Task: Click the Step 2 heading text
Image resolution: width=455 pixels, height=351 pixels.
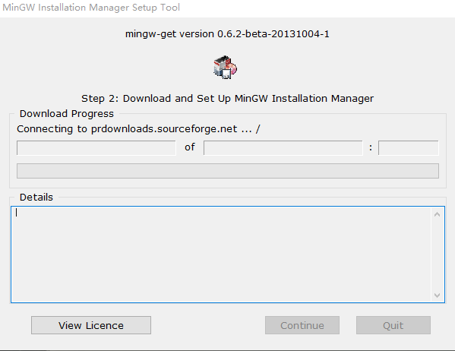Action: point(228,99)
